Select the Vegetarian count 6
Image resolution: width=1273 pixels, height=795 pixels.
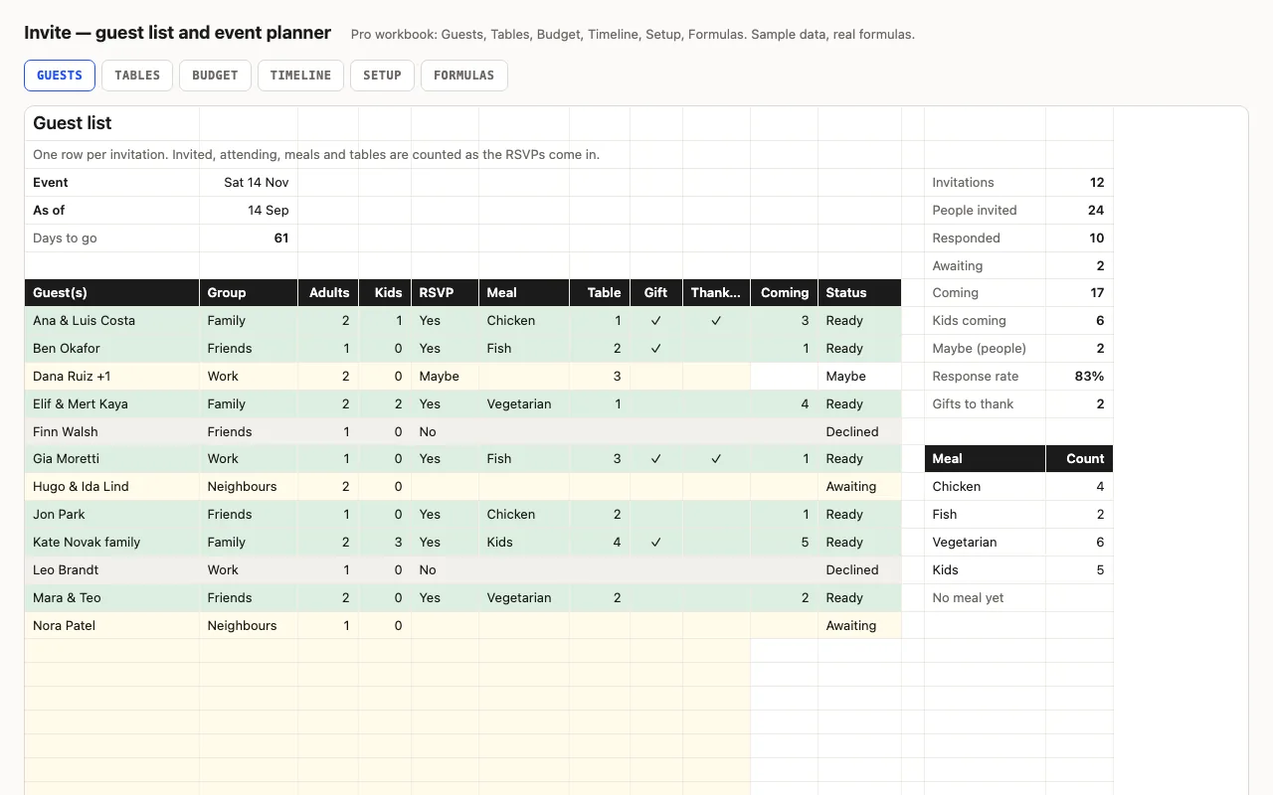click(x=1079, y=543)
